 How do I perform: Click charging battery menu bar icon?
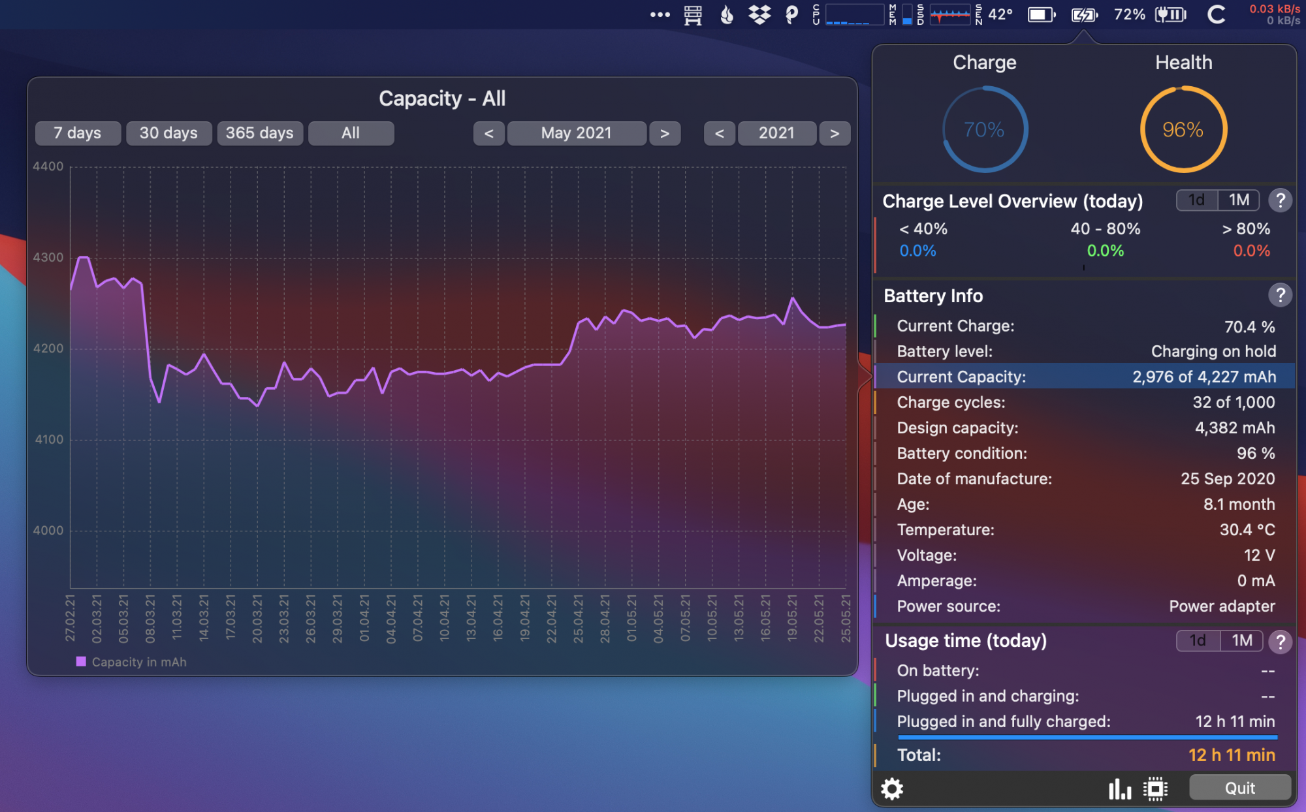1084,14
